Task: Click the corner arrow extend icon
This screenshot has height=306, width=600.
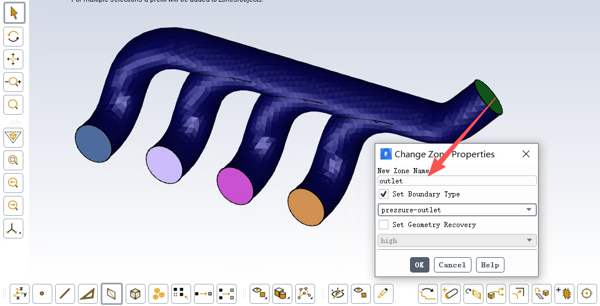Action: pos(519,294)
